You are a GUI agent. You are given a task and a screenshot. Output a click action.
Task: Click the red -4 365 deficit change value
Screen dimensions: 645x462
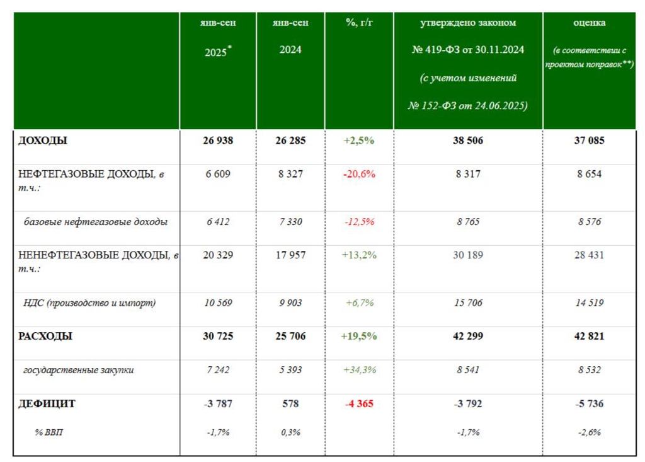point(359,404)
